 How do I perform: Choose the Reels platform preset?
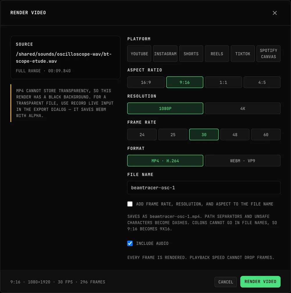pyautogui.click(x=217, y=54)
